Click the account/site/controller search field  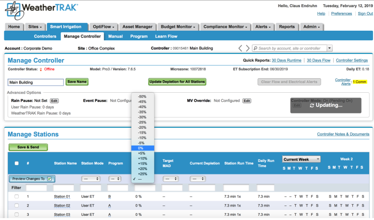coord(290,48)
